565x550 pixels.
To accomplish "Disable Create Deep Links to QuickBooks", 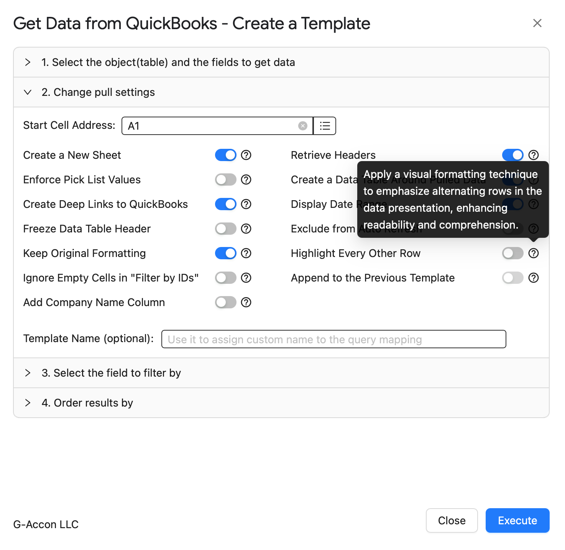I will (x=226, y=204).
